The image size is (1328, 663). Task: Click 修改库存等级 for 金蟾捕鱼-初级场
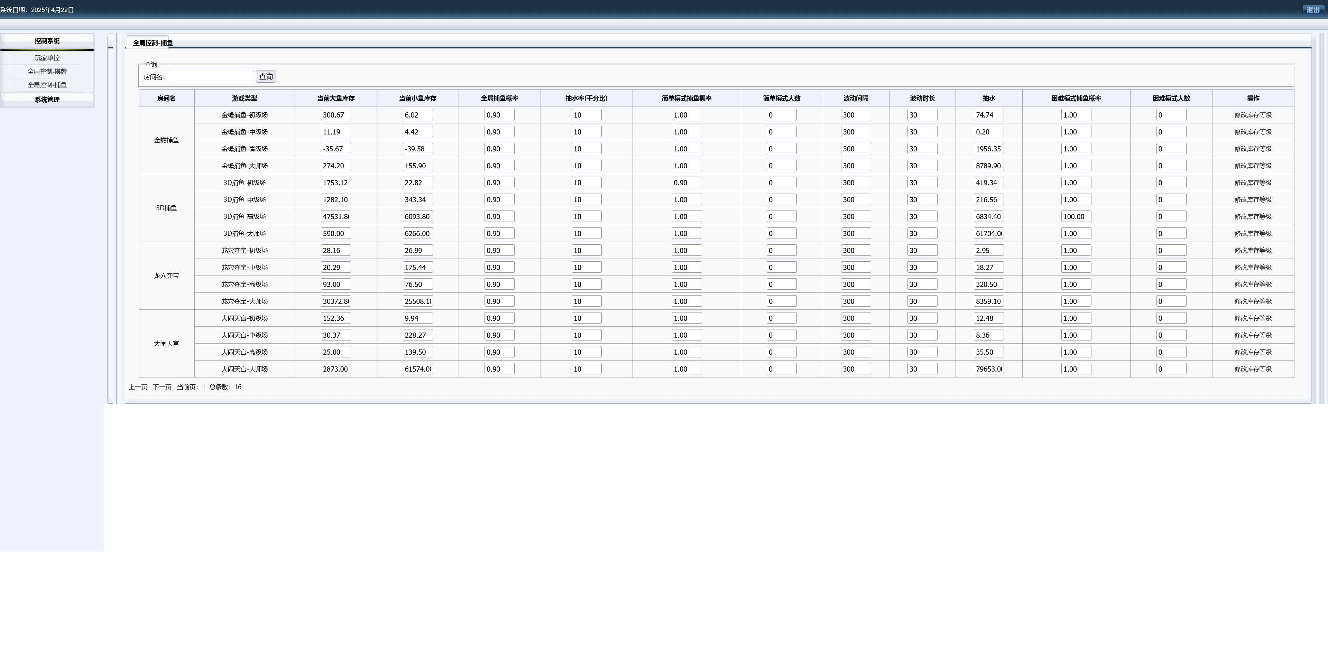click(x=1253, y=115)
